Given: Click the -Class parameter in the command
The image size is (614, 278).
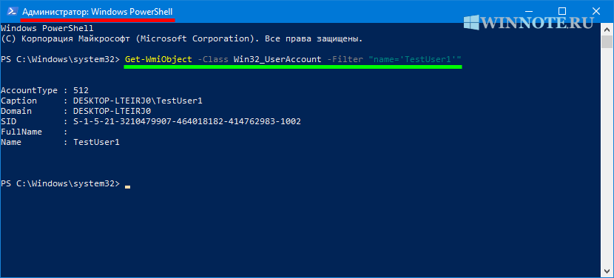Looking at the screenshot, I should (213, 59).
